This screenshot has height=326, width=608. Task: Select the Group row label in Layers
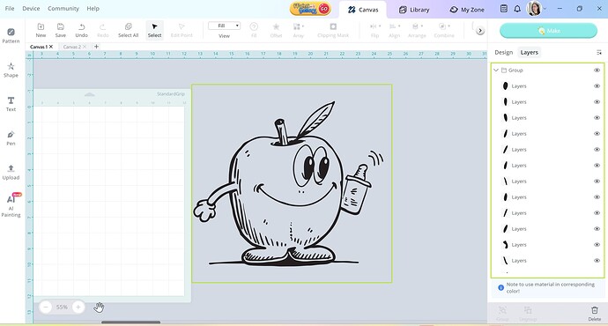pos(515,70)
